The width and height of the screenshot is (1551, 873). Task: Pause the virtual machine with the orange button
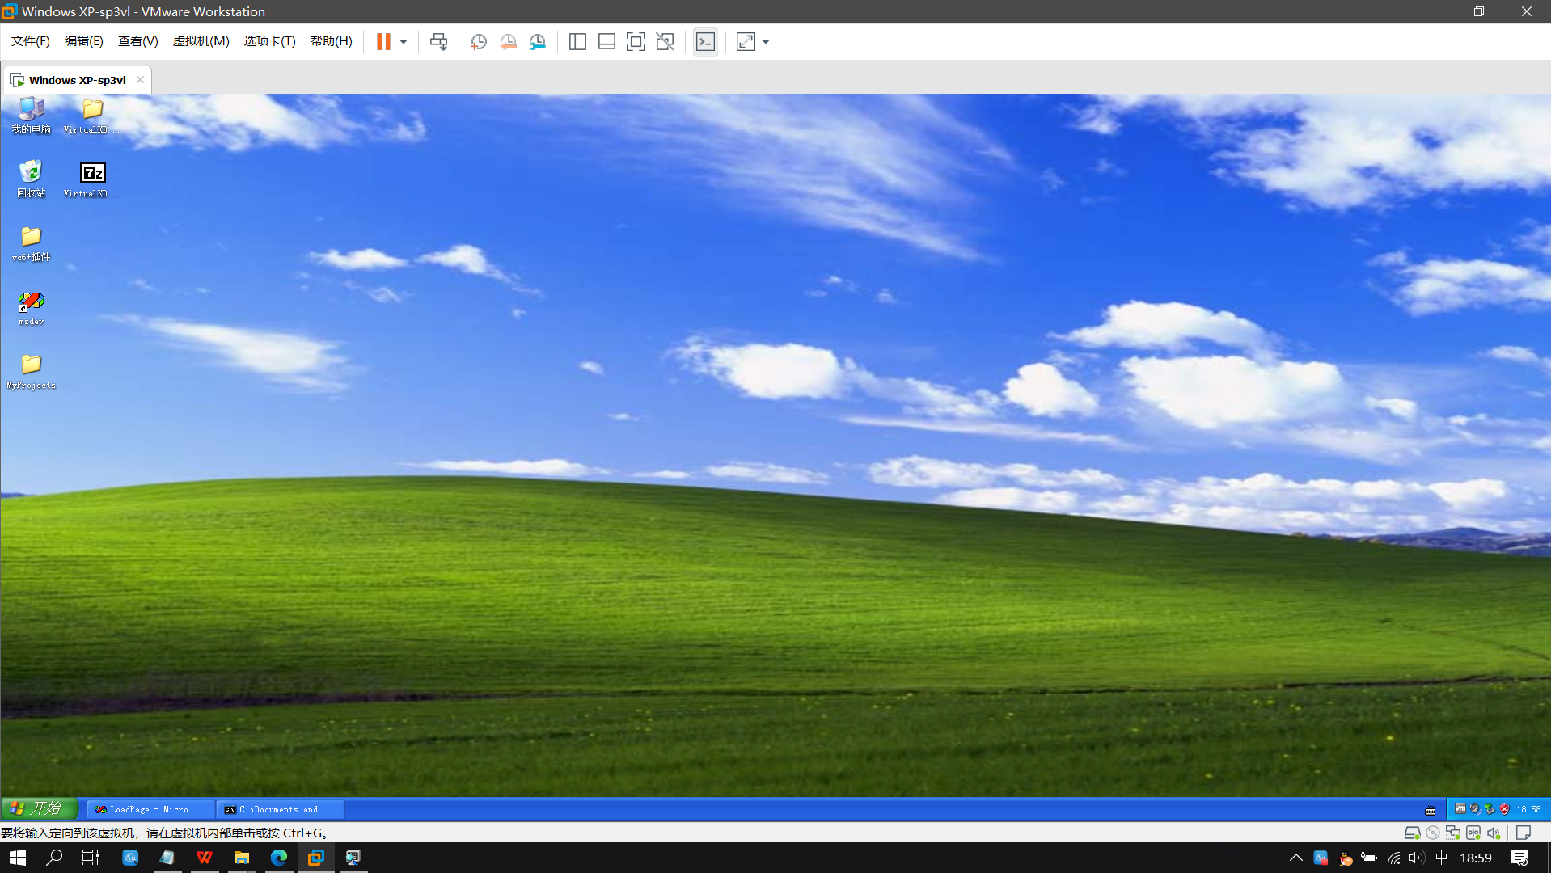tap(383, 41)
